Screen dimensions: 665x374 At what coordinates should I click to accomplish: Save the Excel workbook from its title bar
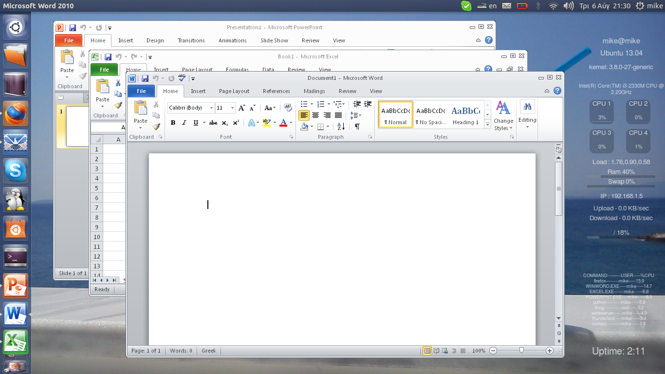[x=108, y=56]
